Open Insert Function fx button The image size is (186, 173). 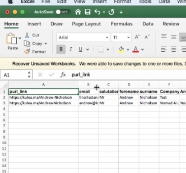point(63,75)
